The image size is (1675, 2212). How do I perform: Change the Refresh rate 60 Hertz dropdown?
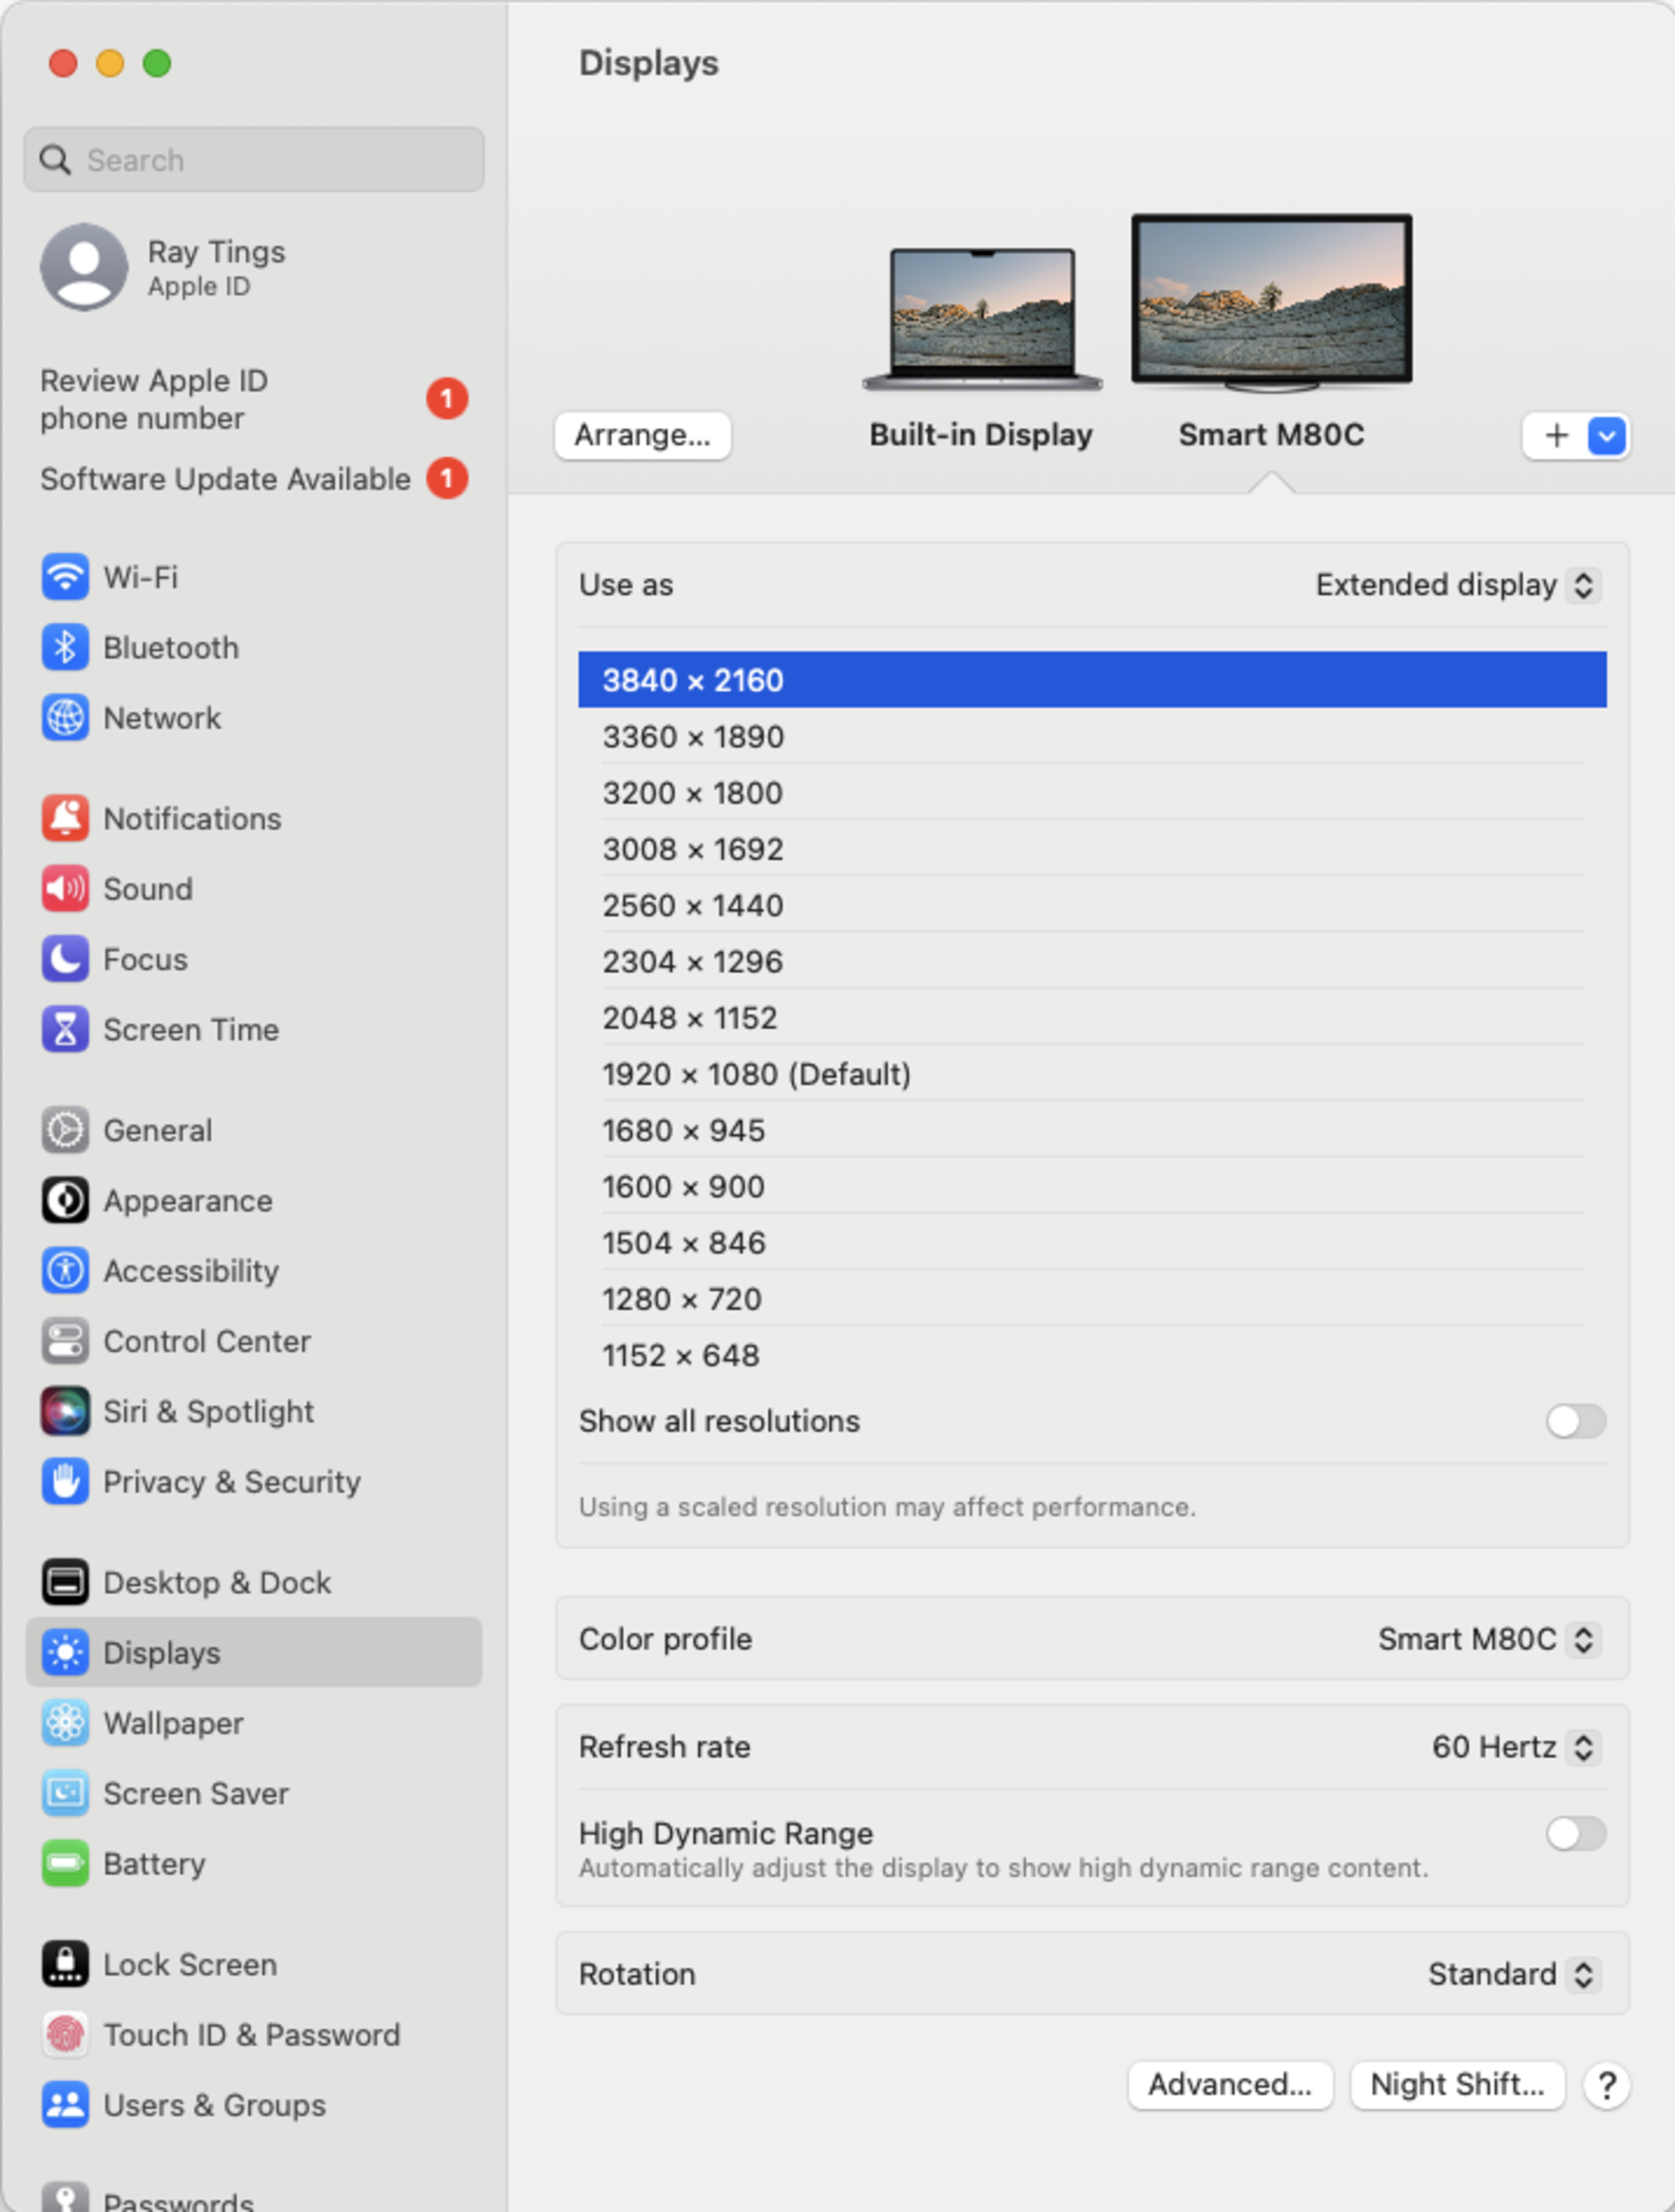pyautogui.click(x=1515, y=1747)
